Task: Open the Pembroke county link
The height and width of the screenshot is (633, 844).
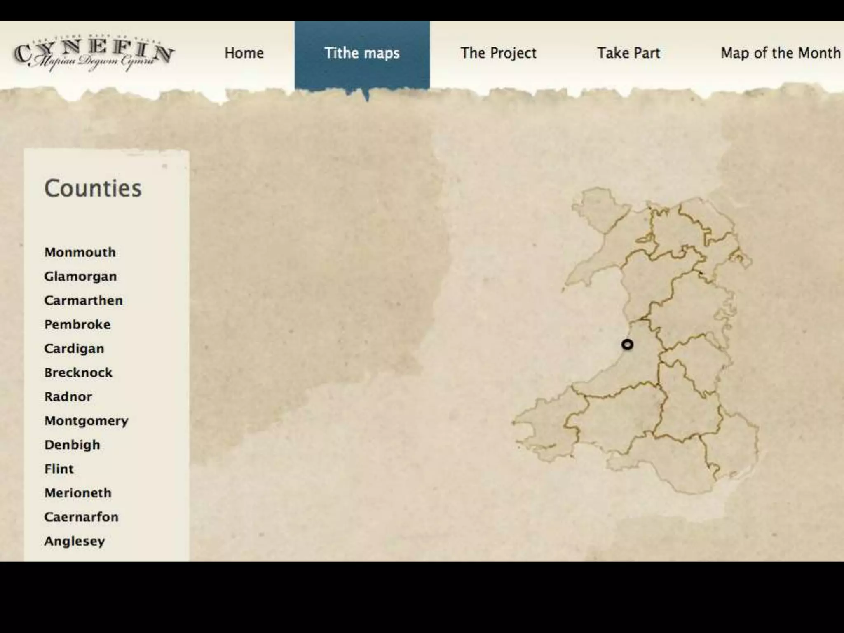Action: (77, 324)
